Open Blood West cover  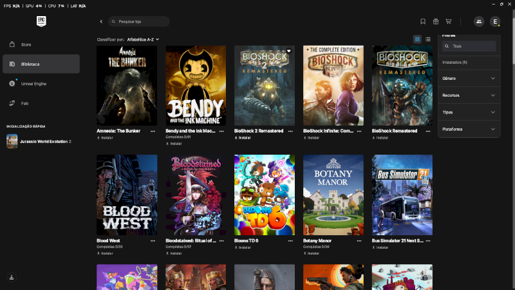127,195
